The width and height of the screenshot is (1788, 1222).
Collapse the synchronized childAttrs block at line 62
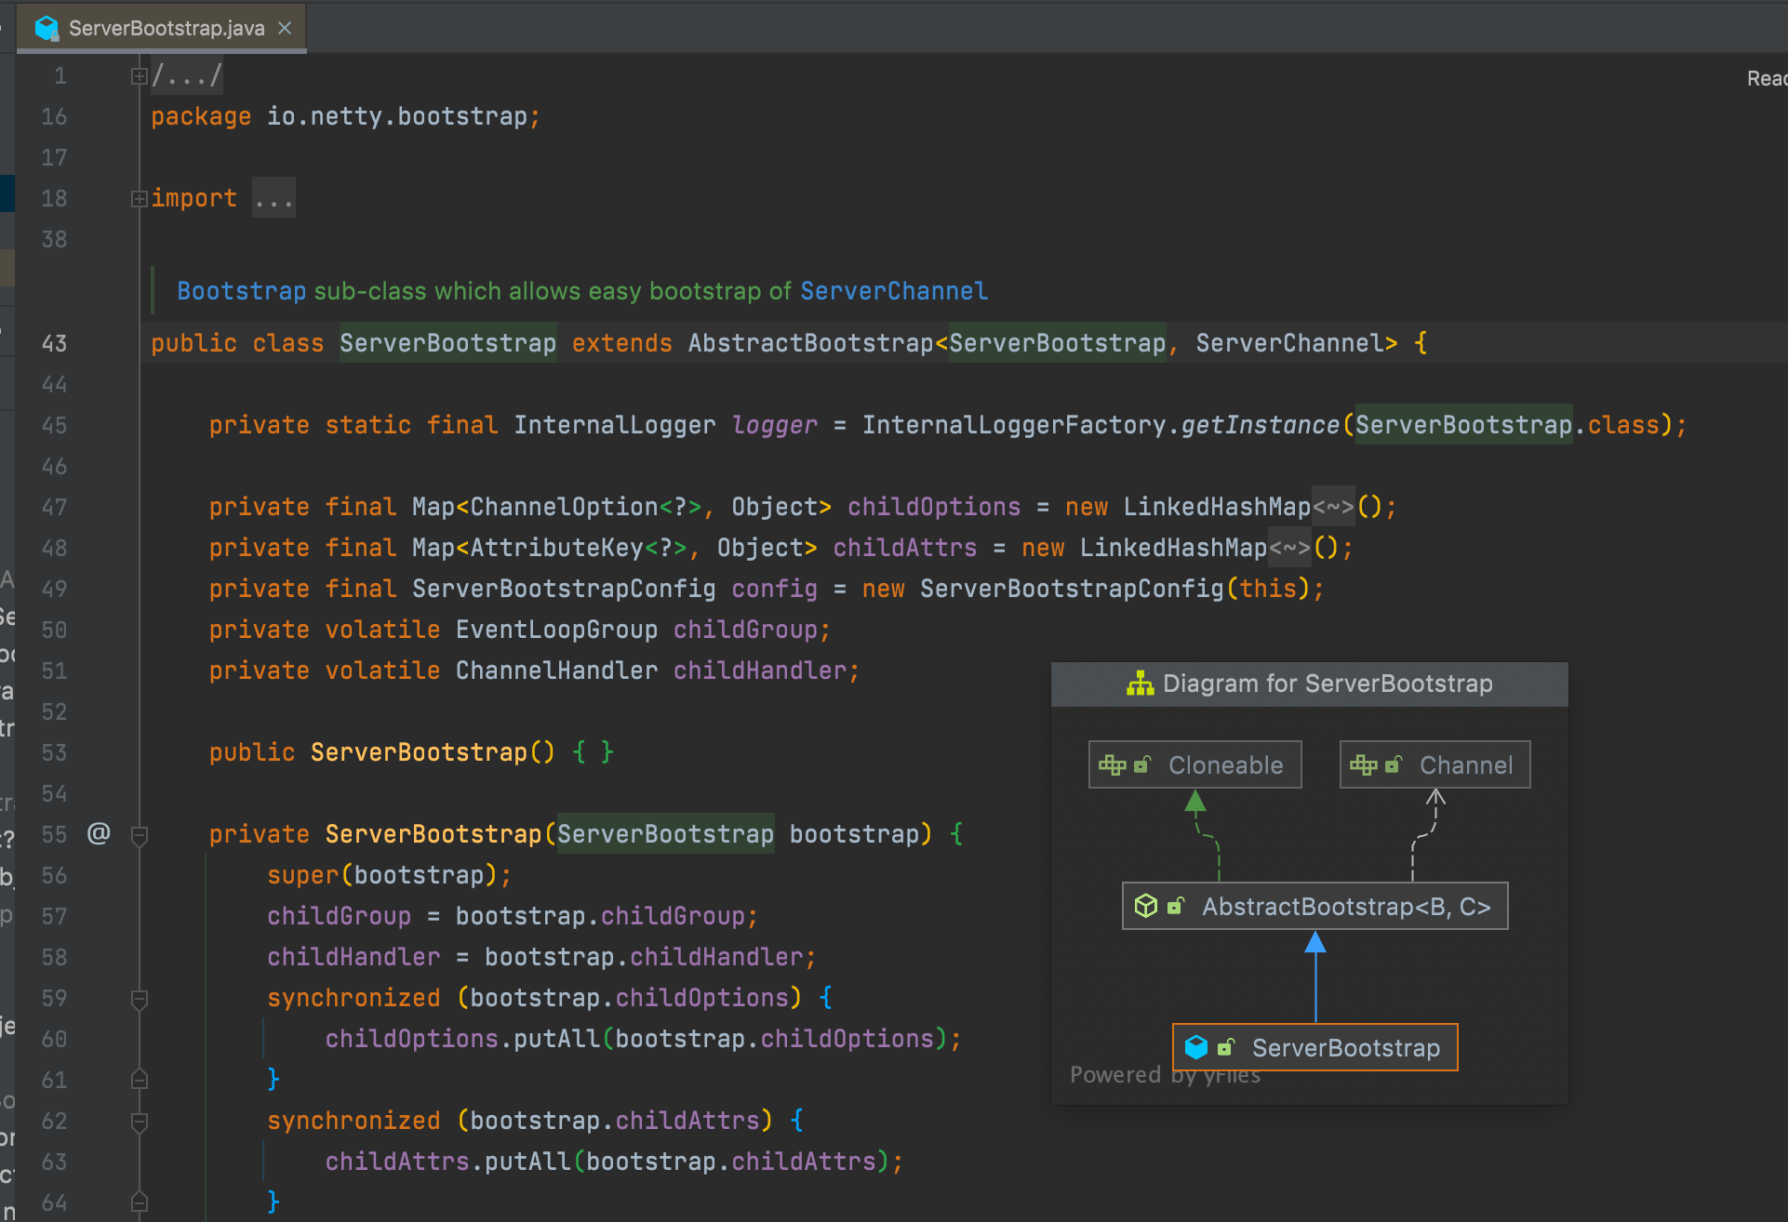140,1122
